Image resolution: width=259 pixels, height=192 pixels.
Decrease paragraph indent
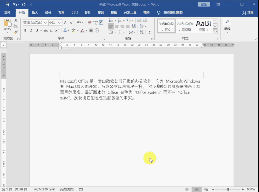pyautogui.click(x=139, y=20)
